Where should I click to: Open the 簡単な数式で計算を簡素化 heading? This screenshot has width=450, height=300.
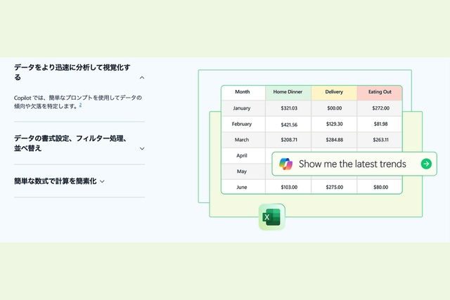(55, 181)
